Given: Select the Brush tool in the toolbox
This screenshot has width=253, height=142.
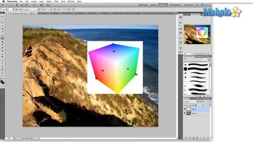Looking at the screenshot, I should 2,39.
